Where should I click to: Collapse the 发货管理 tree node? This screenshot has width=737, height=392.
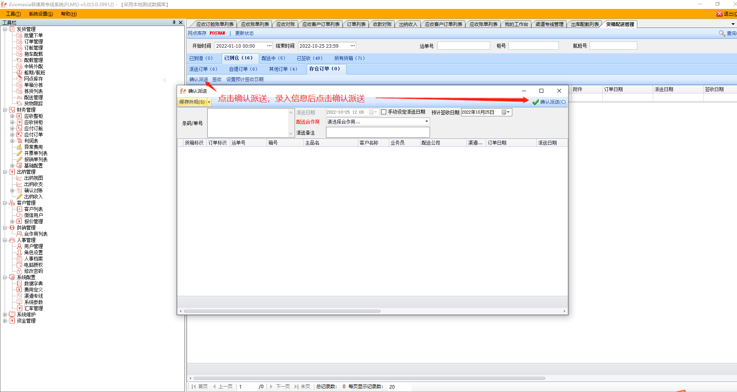click(5, 29)
